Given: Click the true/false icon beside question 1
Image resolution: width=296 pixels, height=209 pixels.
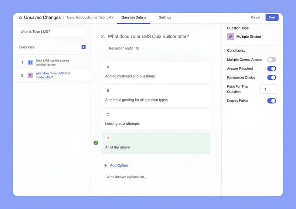Looking at the screenshot, I should pos(30,63).
